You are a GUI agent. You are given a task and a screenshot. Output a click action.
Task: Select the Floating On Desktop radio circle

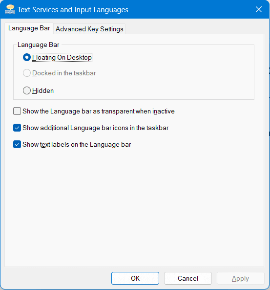click(27, 57)
